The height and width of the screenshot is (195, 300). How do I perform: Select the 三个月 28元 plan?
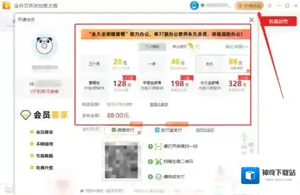pyautogui.click(x=108, y=64)
